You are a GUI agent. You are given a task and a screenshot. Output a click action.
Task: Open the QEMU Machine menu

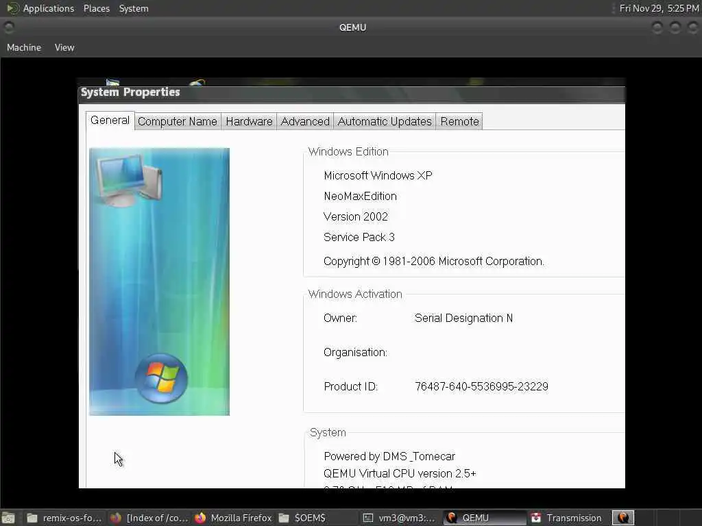tap(24, 47)
